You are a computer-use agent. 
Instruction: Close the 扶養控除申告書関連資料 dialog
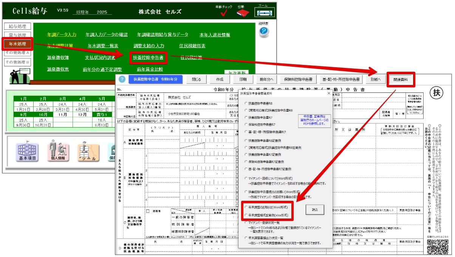point(328,93)
